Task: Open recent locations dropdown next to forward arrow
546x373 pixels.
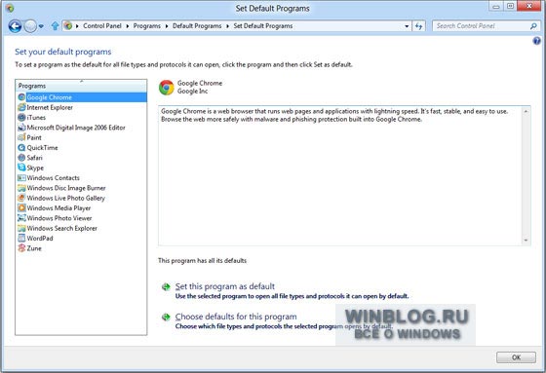Action: coord(41,26)
